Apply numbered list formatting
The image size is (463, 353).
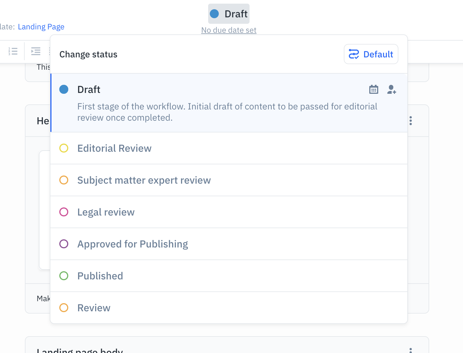pyautogui.click(x=13, y=51)
